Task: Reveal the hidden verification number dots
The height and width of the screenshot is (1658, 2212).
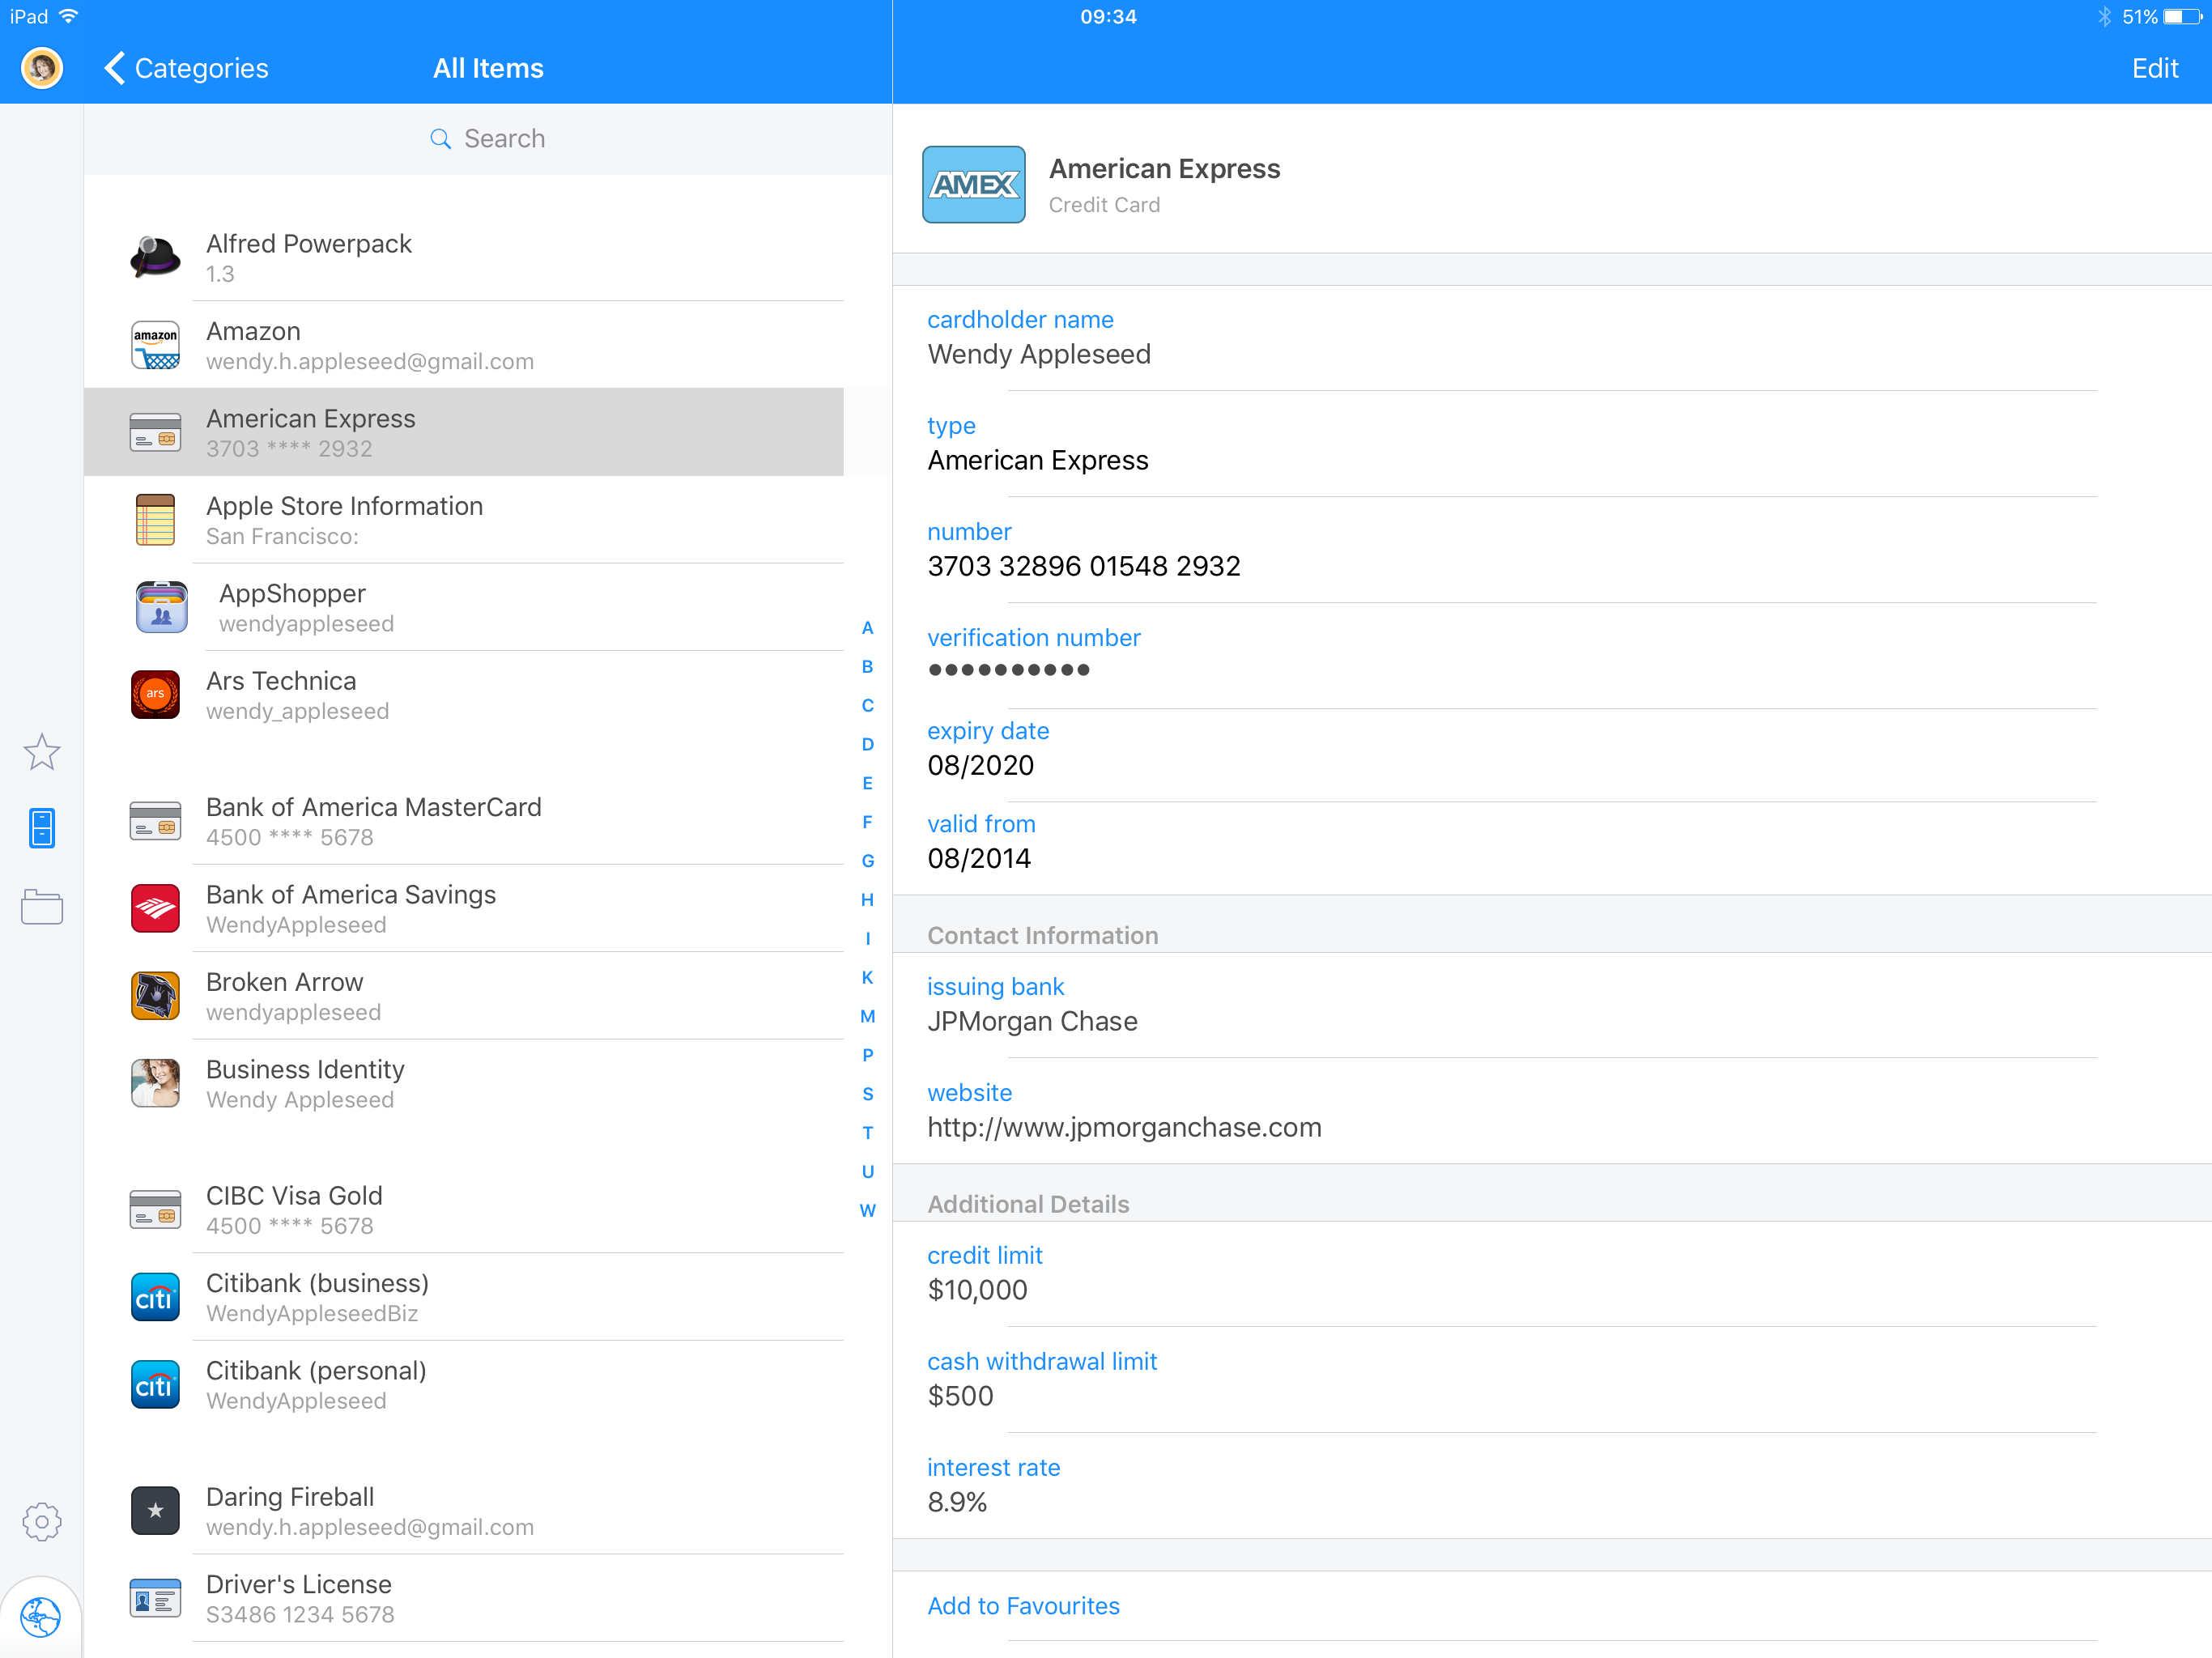Action: click(1008, 670)
